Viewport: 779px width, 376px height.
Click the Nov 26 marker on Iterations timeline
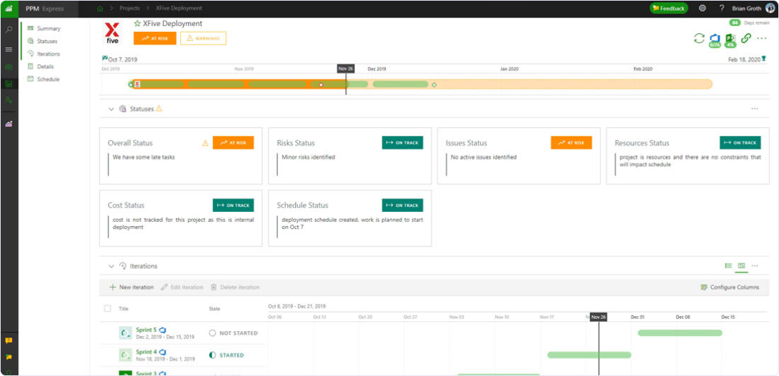coord(599,317)
